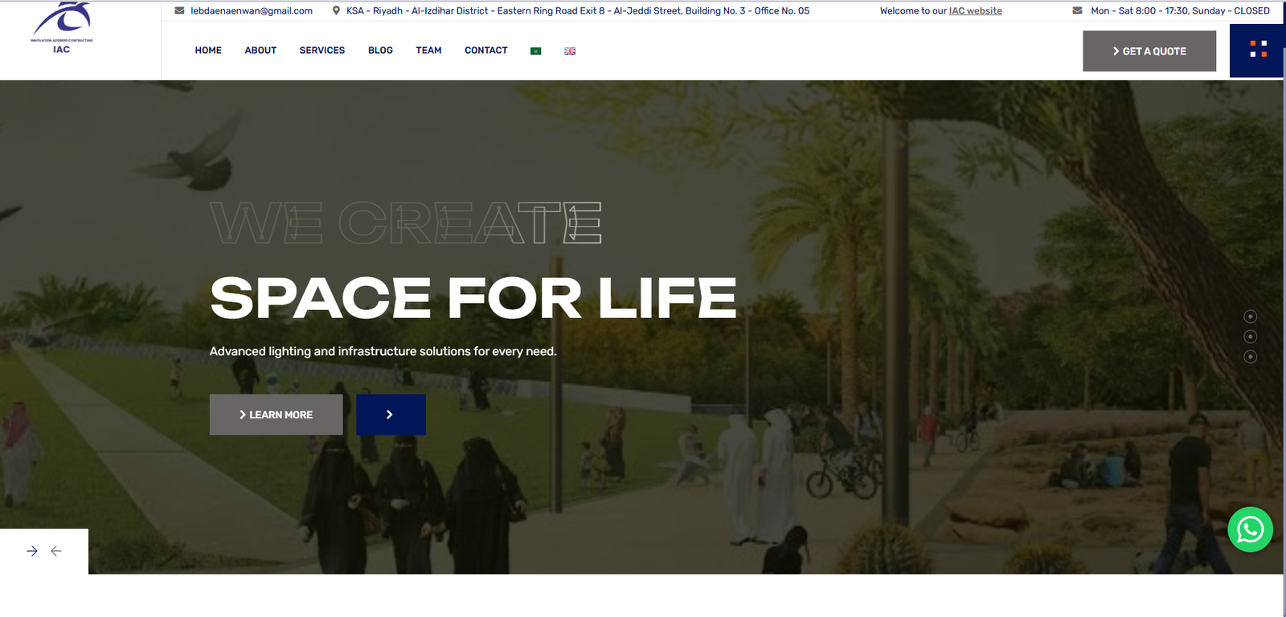Open the WhatsApp chat bubble
1286x617 pixels.
coord(1250,529)
